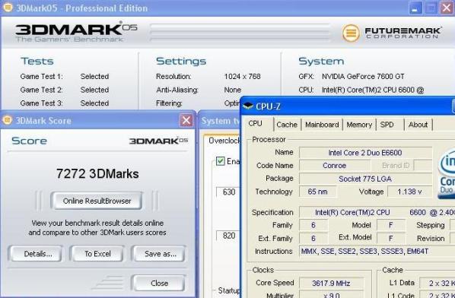
Task: Click the Voltage value 1.138 v
Action: tap(409, 192)
